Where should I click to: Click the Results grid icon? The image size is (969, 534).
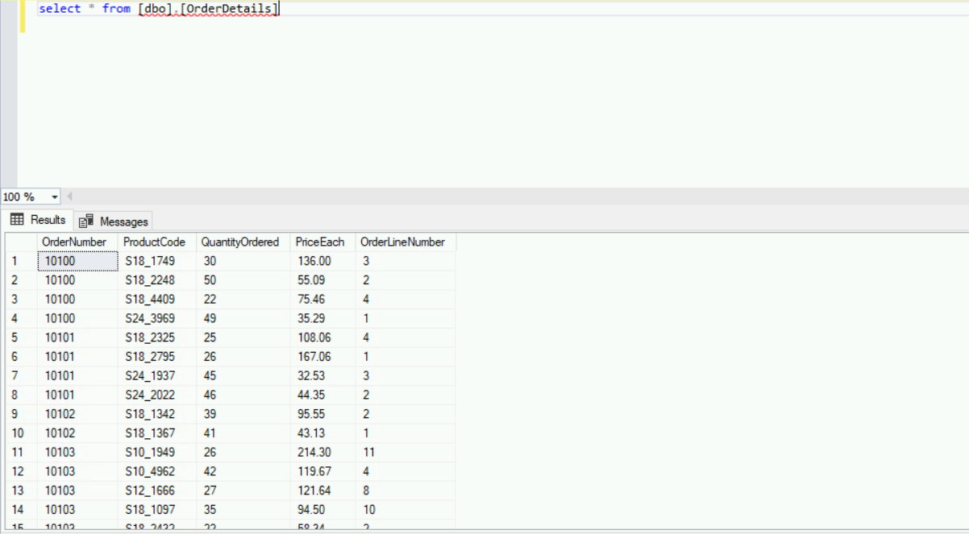(x=16, y=219)
